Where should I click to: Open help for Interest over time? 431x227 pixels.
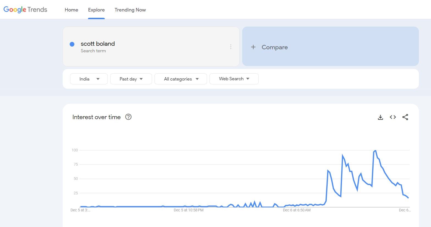point(128,117)
